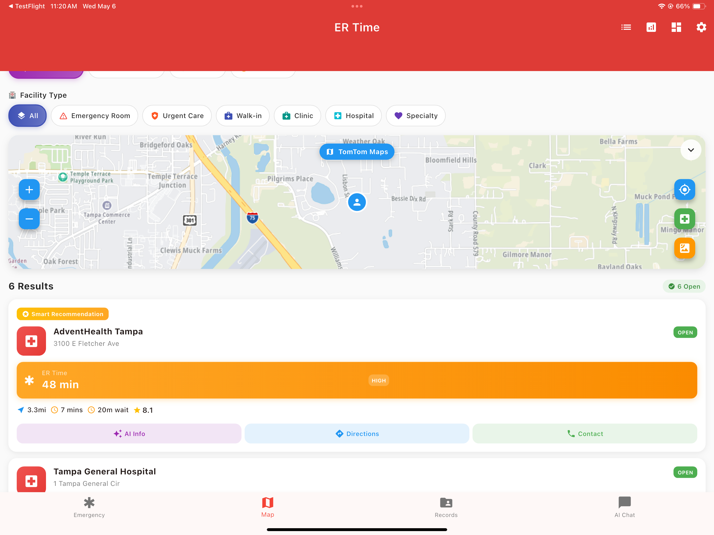Tap the orange image map button

coord(684,248)
